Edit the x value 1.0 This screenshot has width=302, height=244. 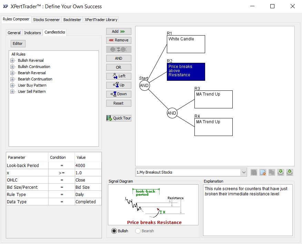pos(88,173)
